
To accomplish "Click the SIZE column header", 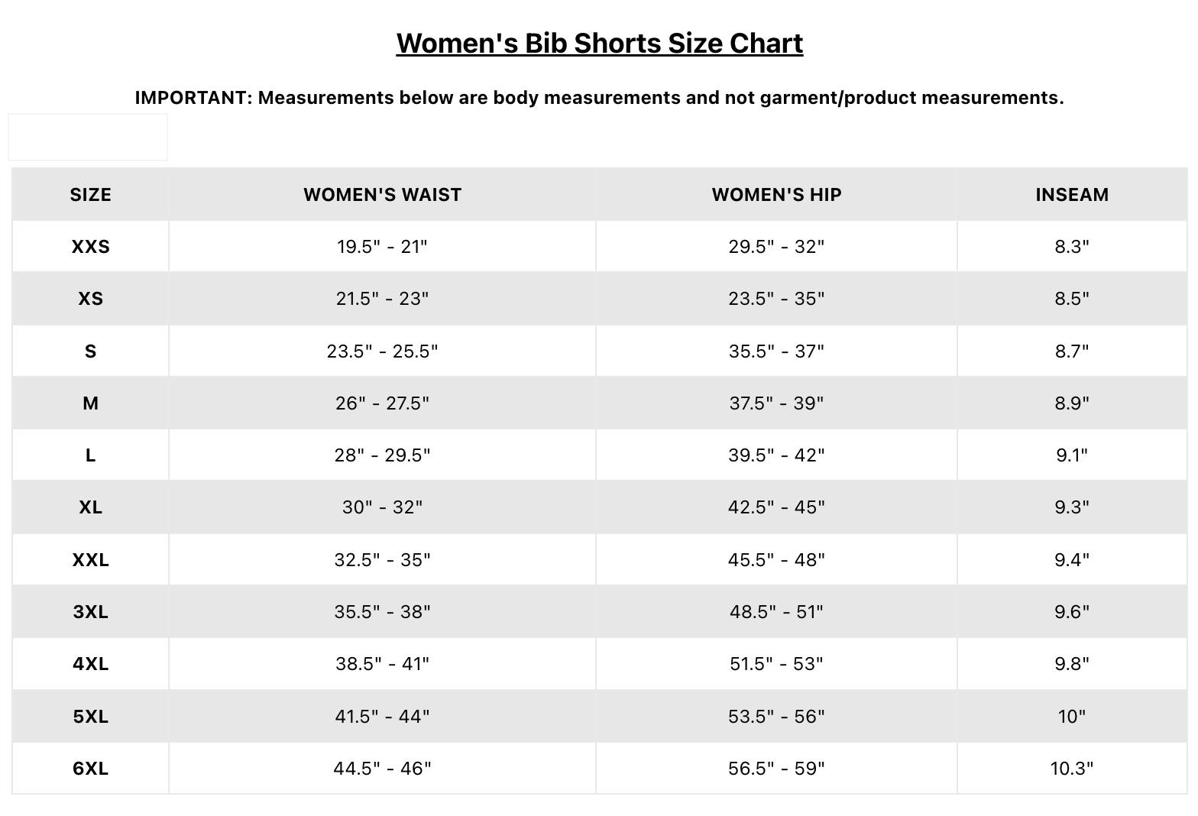I will coord(90,195).
